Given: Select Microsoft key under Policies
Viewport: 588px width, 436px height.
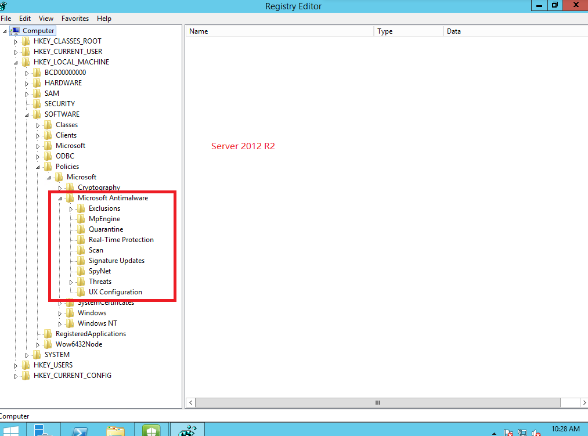Looking at the screenshot, I should tap(81, 177).
